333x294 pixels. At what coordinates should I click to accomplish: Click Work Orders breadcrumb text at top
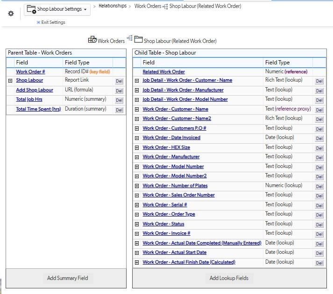click(148, 6)
